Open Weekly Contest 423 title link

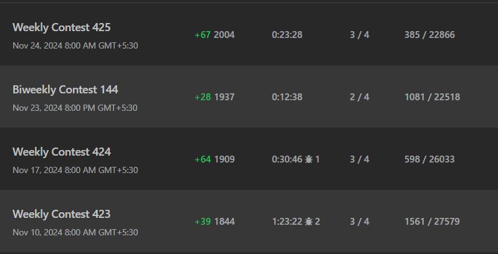click(62, 214)
